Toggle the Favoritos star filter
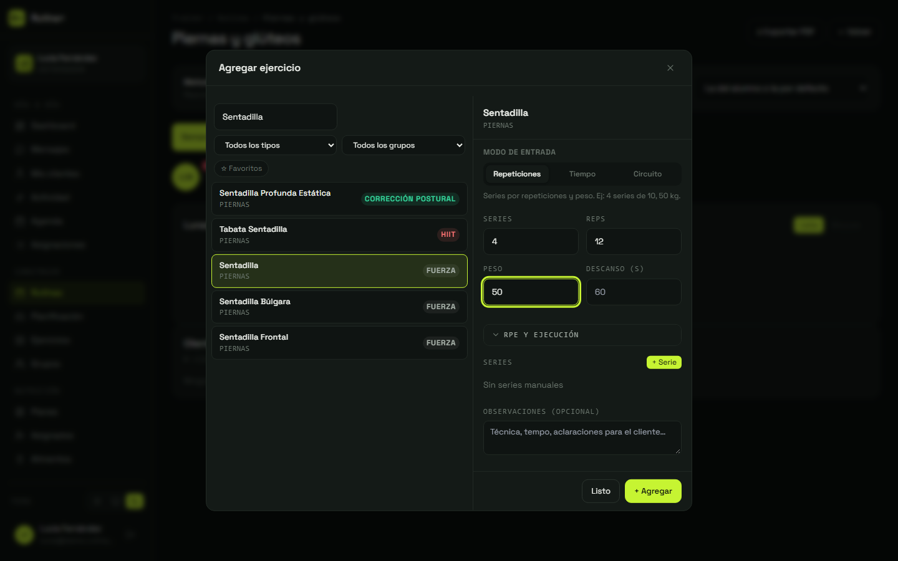The height and width of the screenshot is (561, 898). 241,168
